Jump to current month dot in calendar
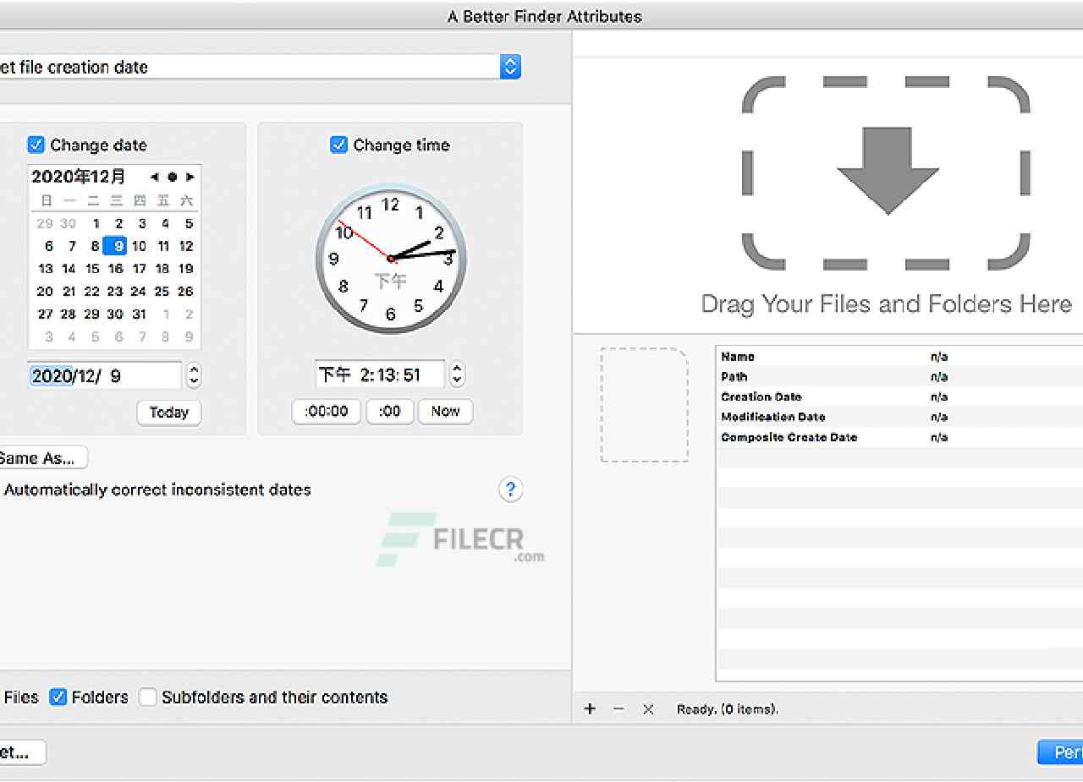Image resolution: width=1083 pixels, height=782 pixels. 172,177
